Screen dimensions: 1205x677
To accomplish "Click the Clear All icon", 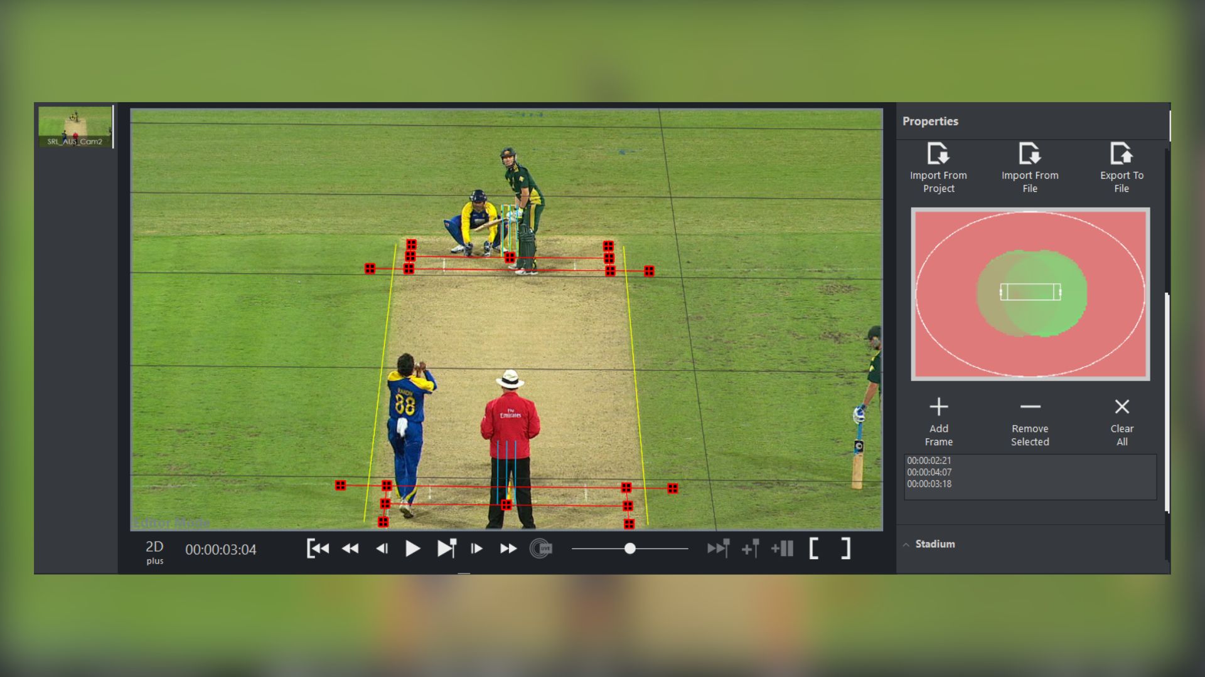I will coord(1122,407).
